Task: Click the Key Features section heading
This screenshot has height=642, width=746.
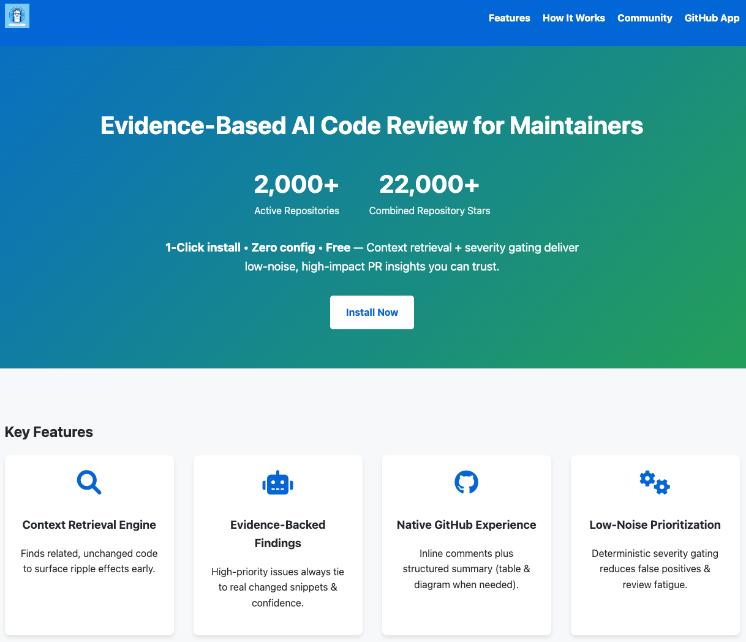Action: 49,432
